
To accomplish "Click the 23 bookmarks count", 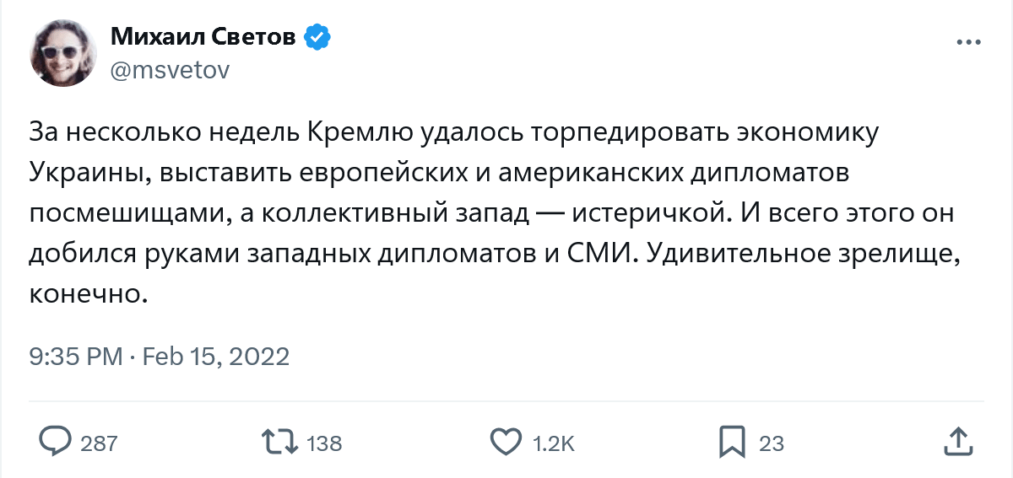I will [772, 443].
